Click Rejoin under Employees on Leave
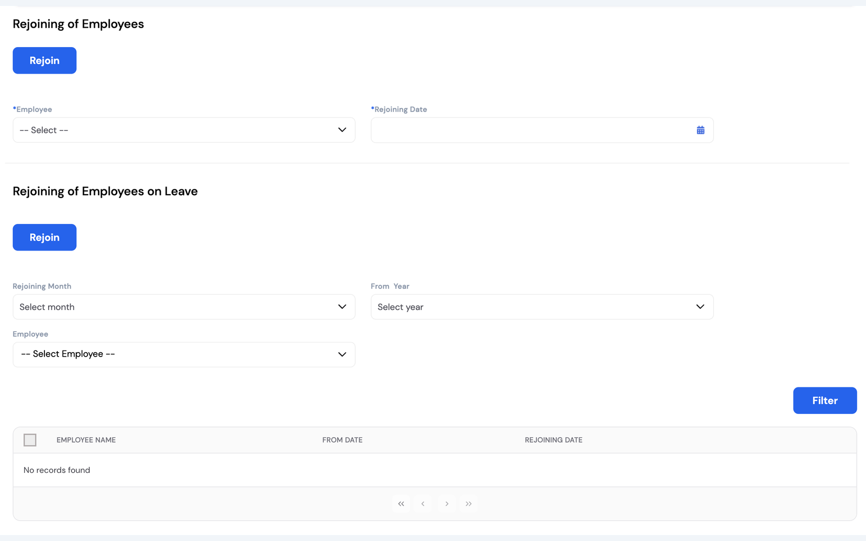Image resolution: width=866 pixels, height=541 pixels. click(x=44, y=237)
